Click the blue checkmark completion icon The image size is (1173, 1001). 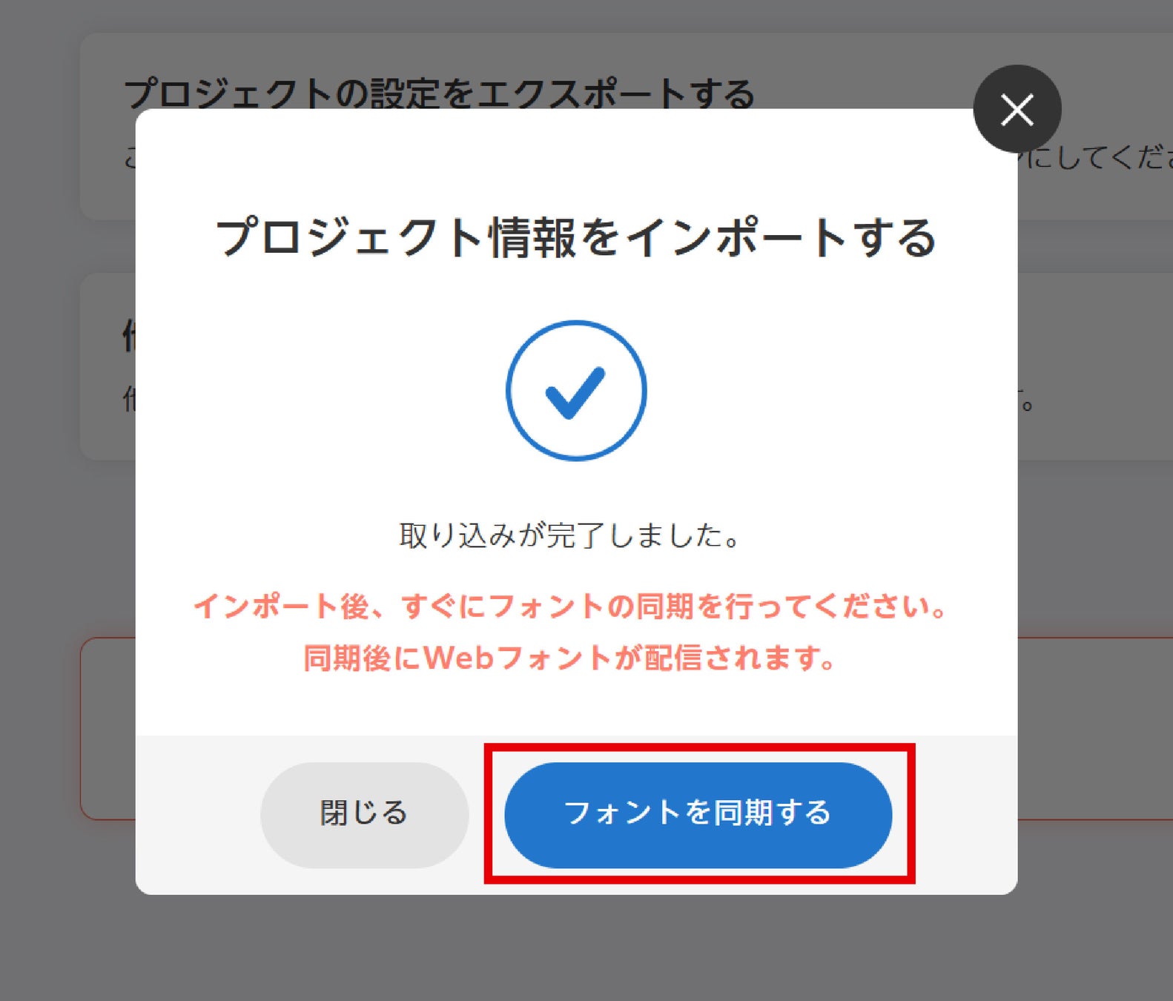click(576, 391)
